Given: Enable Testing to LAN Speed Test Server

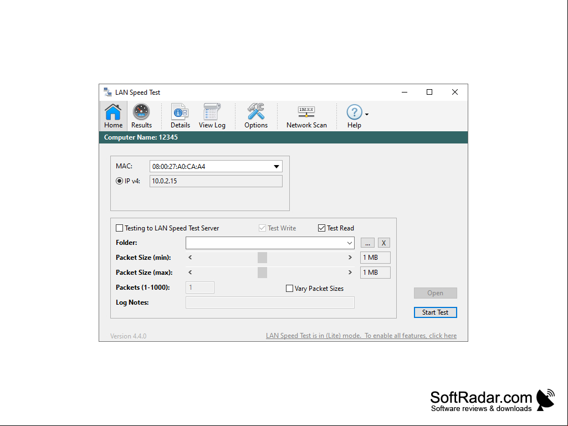Looking at the screenshot, I should 119,228.
